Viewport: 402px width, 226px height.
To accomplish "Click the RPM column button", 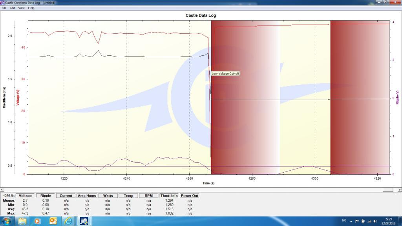I will 149,195.
